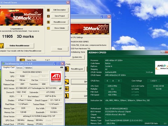Click the icon beside ResultBrowser in score dialog

(x=48, y=22)
